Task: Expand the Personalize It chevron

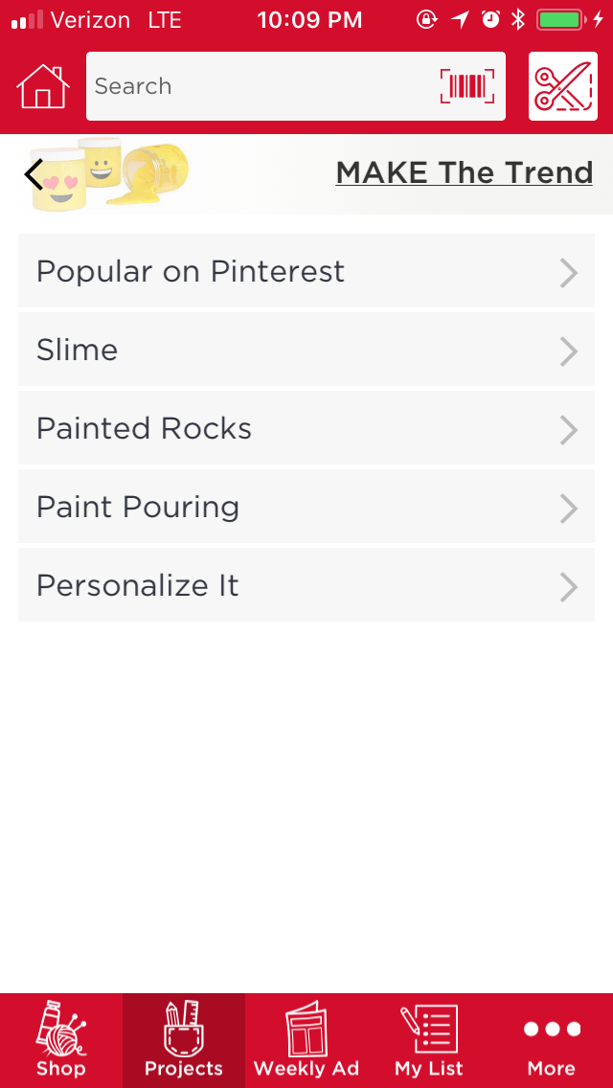Action: point(569,587)
